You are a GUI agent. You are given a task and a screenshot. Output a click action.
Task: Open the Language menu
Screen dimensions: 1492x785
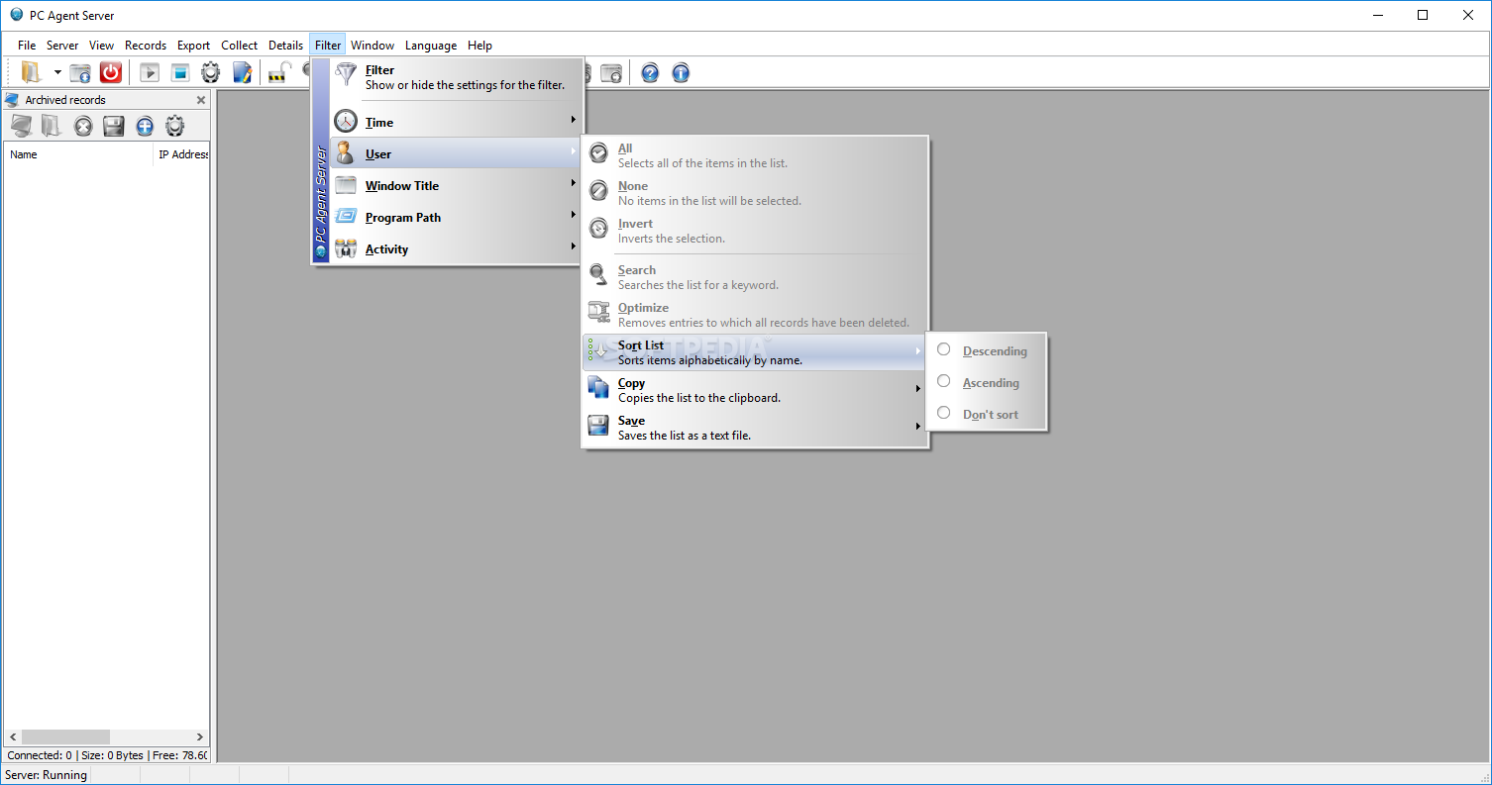(x=431, y=46)
